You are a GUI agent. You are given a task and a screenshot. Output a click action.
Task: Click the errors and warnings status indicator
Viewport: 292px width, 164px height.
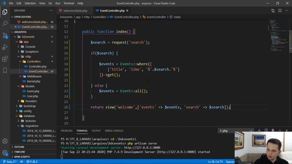point(32,162)
